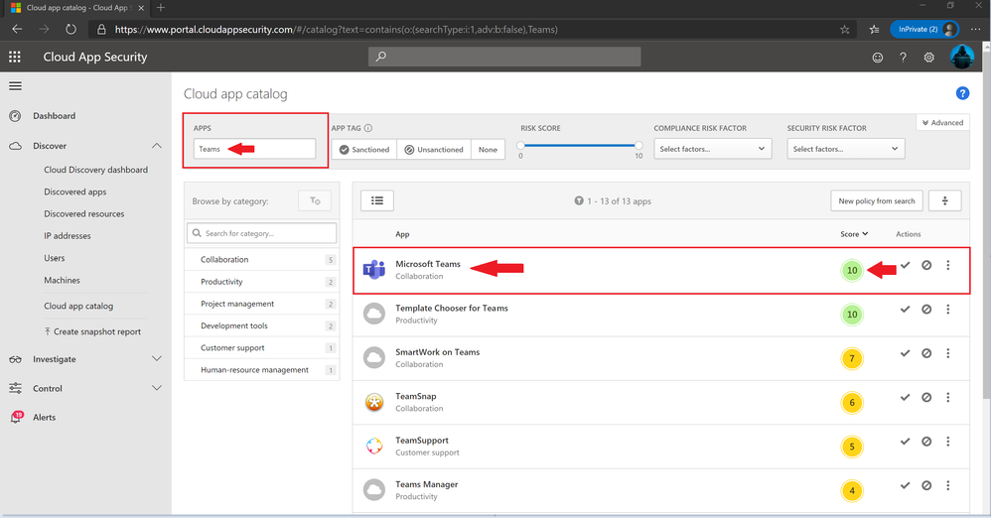Filter by Unsanctioned app tag

434,150
